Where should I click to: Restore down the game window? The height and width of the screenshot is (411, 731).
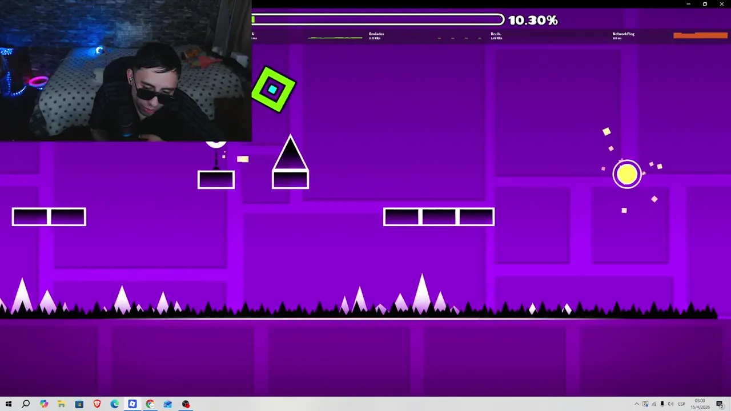click(705, 4)
